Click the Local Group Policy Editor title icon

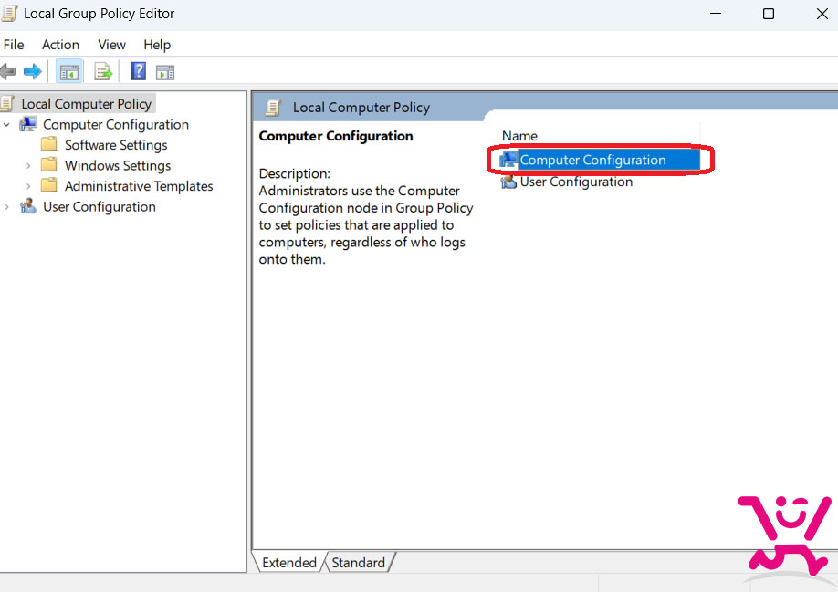coord(10,14)
